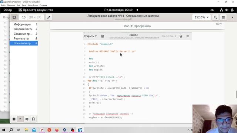Click the client.c filename title
This screenshot has height=133, width=237.
(133, 35)
